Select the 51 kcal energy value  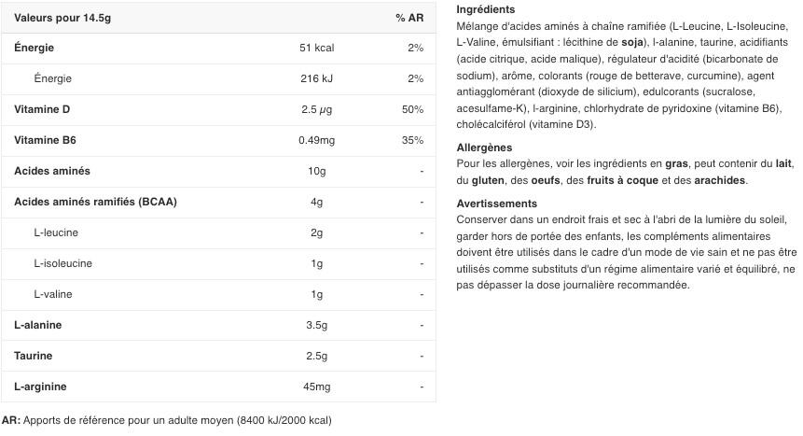(x=317, y=48)
